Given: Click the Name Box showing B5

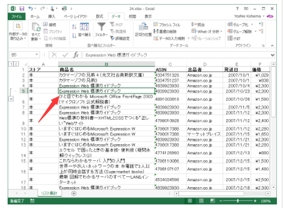Looking at the screenshot, I should pos(22,55).
